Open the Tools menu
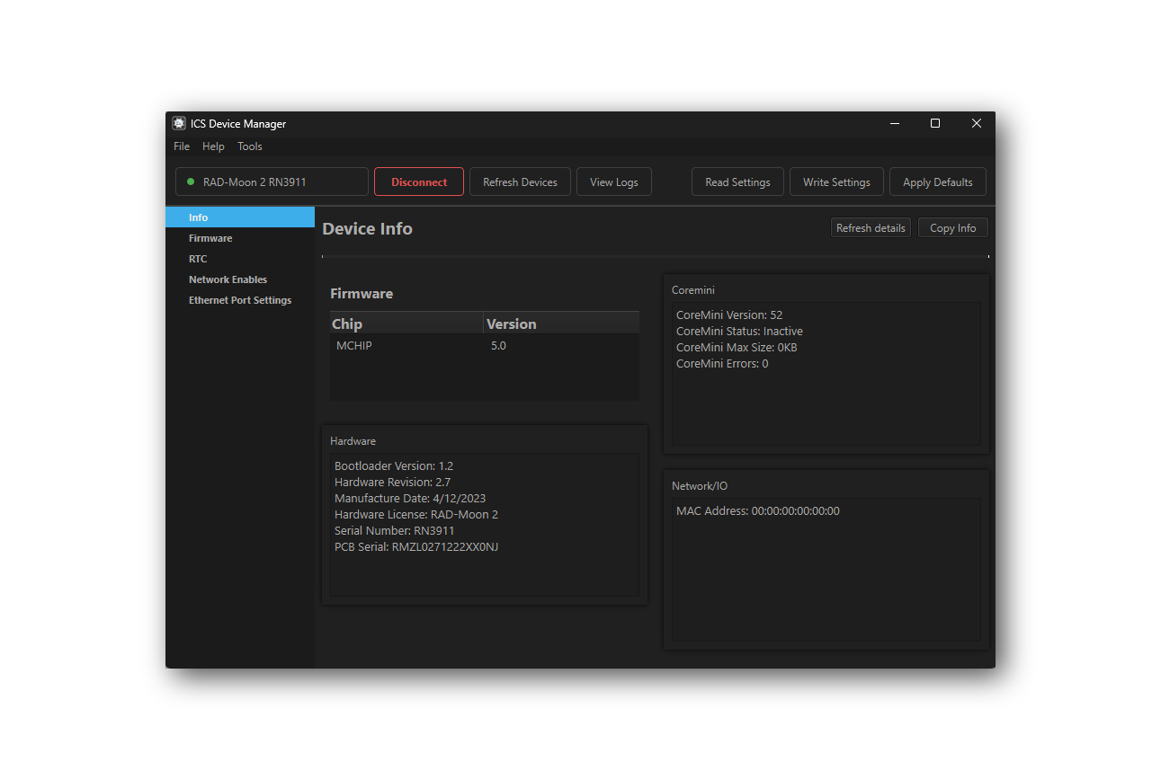The height and width of the screenshot is (780, 1161). pyautogui.click(x=250, y=146)
